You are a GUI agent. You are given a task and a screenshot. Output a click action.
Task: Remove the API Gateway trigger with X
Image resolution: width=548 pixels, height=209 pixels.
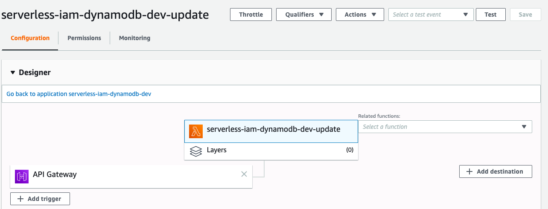click(244, 174)
